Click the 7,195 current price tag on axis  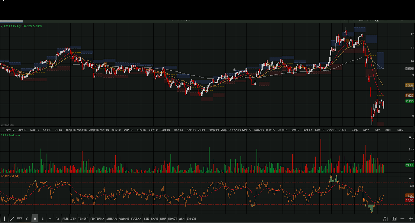pyautogui.click(x=409, y=101)
